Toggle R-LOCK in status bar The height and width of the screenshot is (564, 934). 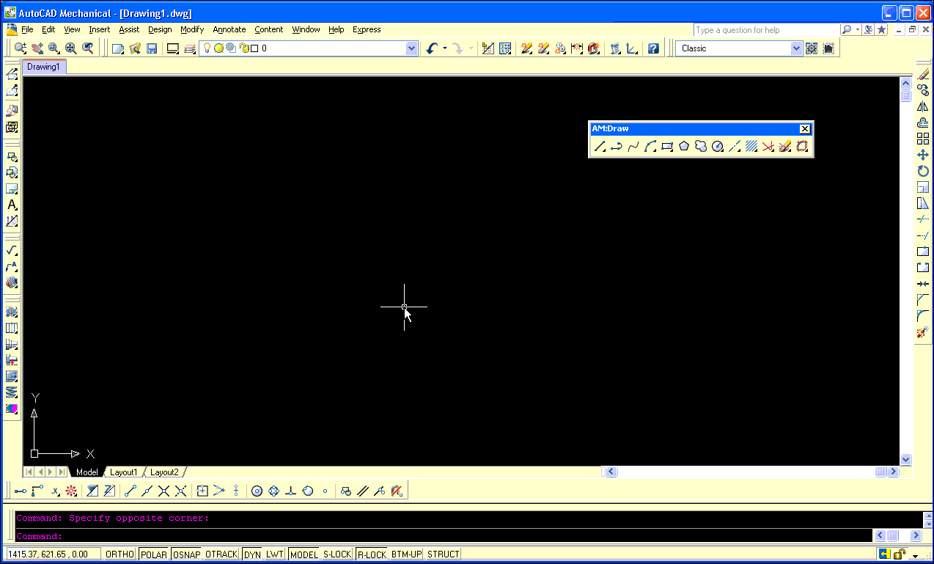click(372, 554)
